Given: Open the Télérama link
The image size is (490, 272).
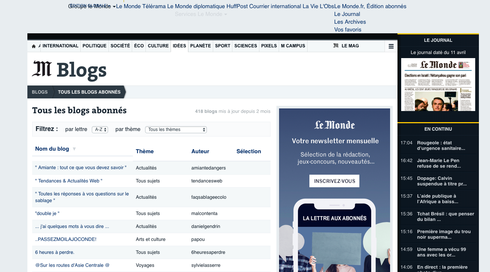Looking at the screenshot, I should [154, 6].
